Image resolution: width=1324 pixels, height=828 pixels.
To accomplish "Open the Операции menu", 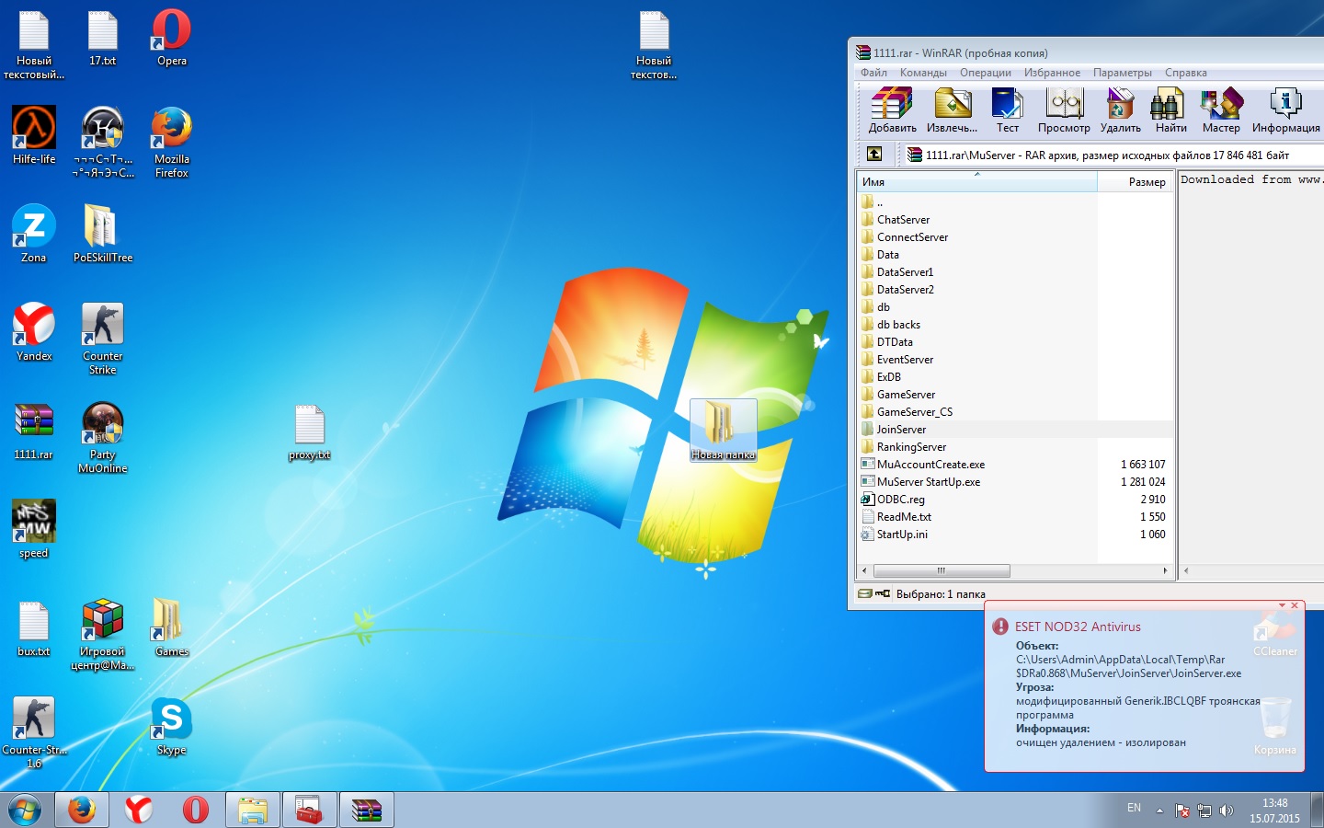I will coord(985,73).
